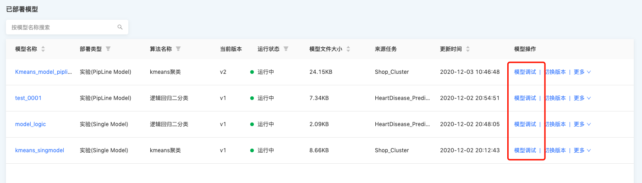The height and width of the screenshot is (183, 642).
Task: Open the Kmeans_model_pipli model link
Action: pyautogui.click(x=44, y=72)
